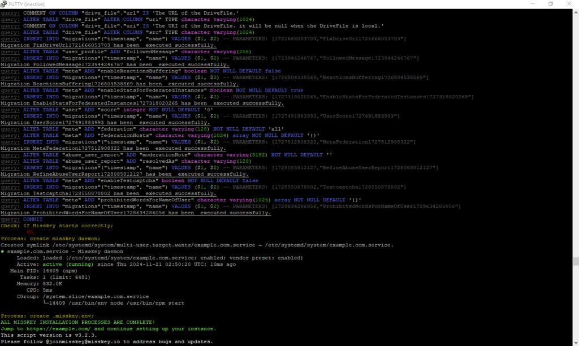Click the ADD "enableTestcaptcha" query line
The height and width of the screenshot is (346, 579).
(129, 180)
